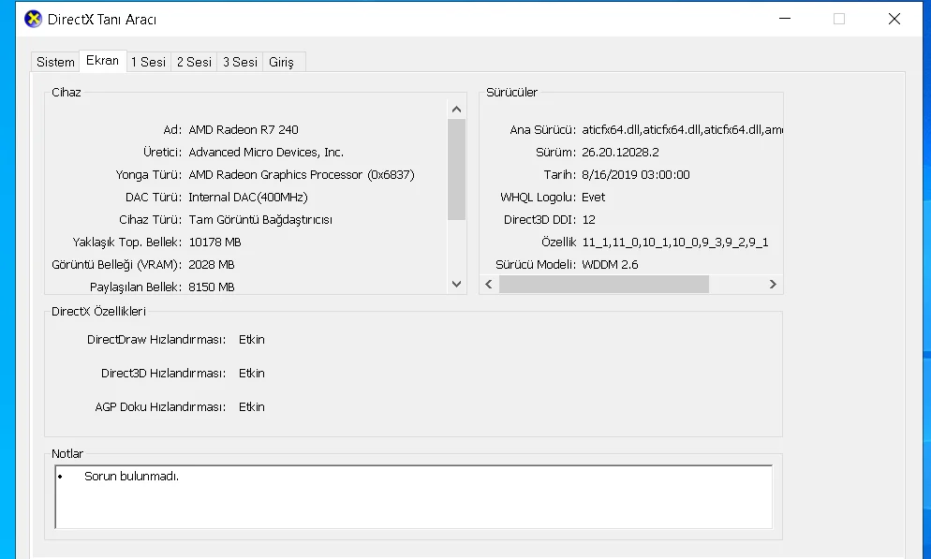Click the Sürücüler horizontal scrollbar thumb

pos(604,285)
